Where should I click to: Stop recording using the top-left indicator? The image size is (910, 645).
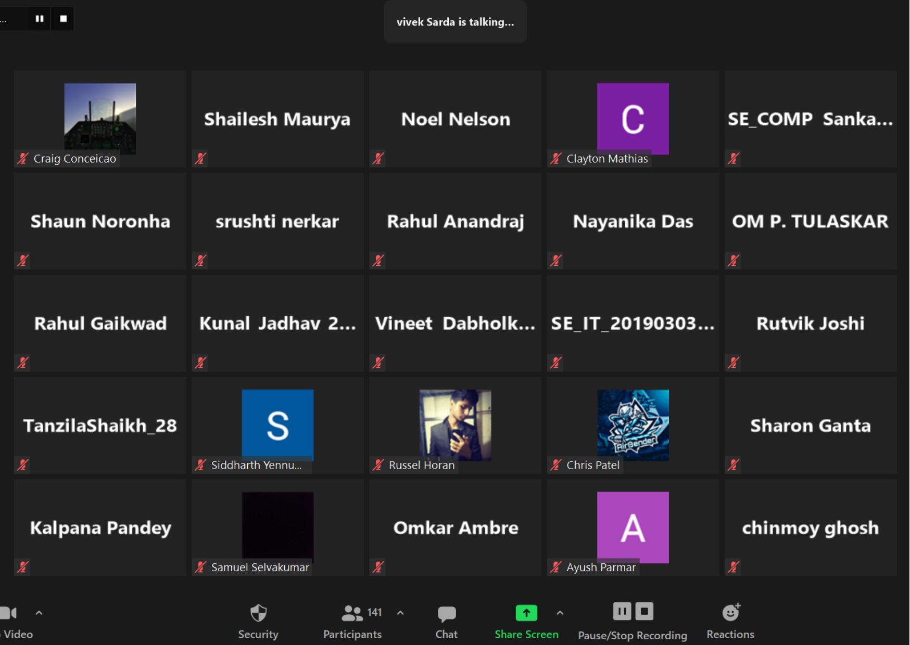[64, 19]
